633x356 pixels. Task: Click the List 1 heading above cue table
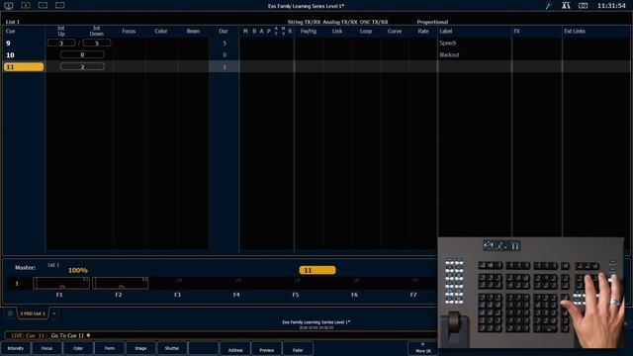coord(13,22)
